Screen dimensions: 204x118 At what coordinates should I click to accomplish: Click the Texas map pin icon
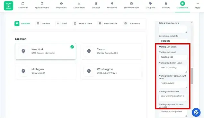[89, 51]
